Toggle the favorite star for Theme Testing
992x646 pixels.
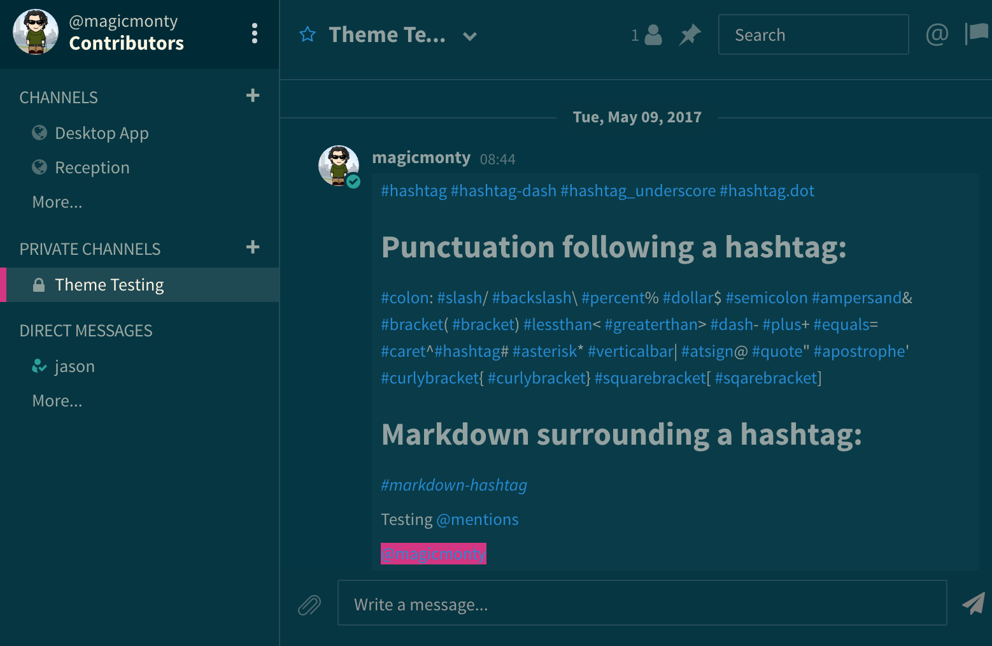click(x=308, y=35)
